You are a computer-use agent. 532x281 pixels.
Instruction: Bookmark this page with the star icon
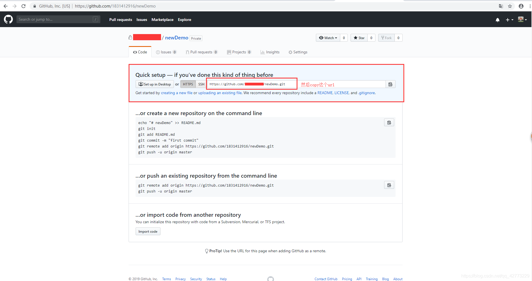[x=510, y=6]
